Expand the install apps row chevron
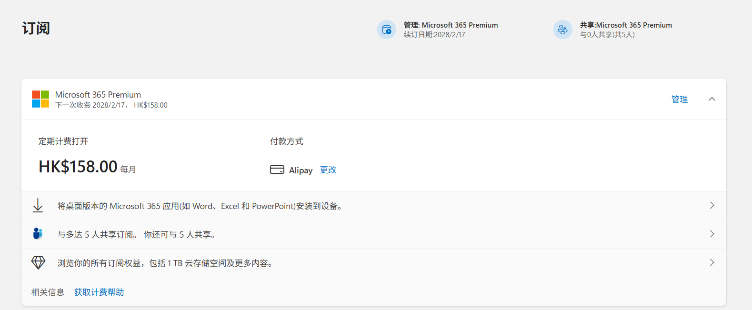This screenshot has width=752, height=310. (712, 206)
